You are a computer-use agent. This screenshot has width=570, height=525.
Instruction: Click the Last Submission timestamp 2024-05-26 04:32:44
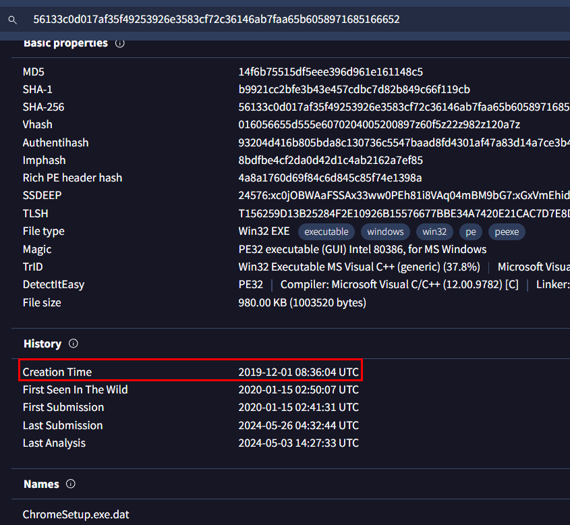tap(298, 425)
